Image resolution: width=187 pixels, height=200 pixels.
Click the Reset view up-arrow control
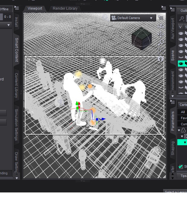pyautogui.click(x=161, y=59)
